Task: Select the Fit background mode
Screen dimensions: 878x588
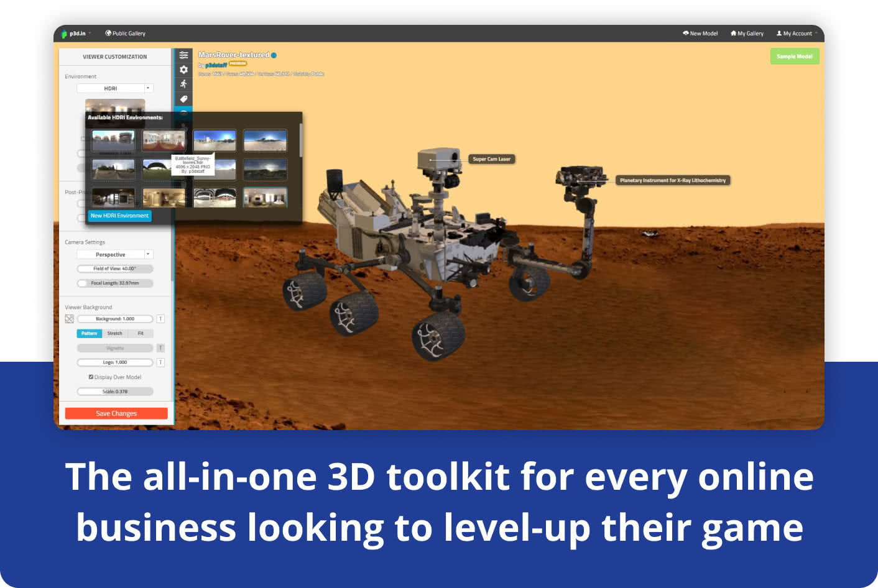Action: pos(141,333)
